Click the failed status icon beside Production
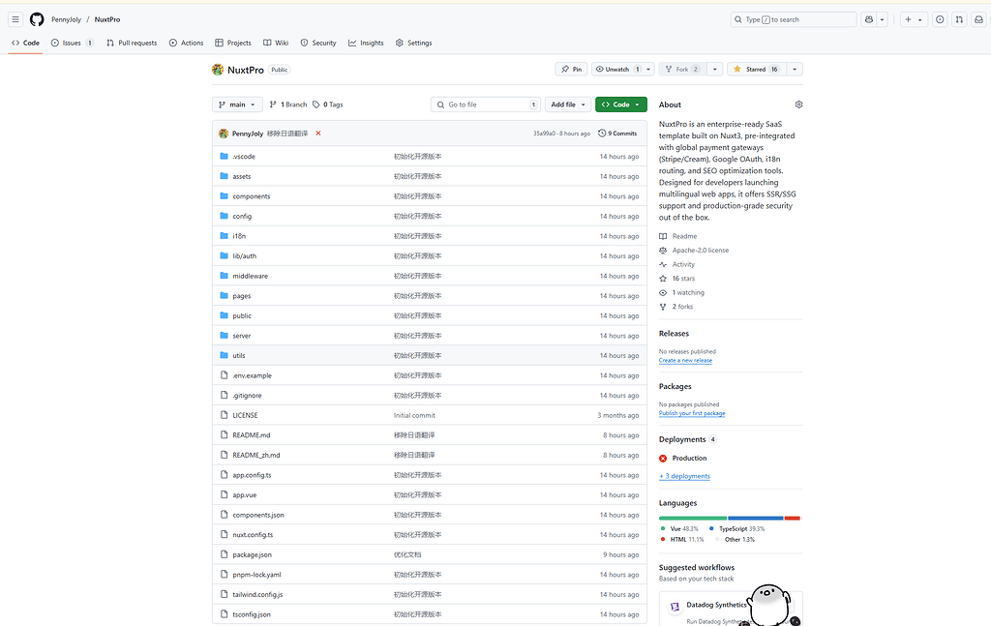This screenshot has width=991, height=626. (x=663, y=458)
